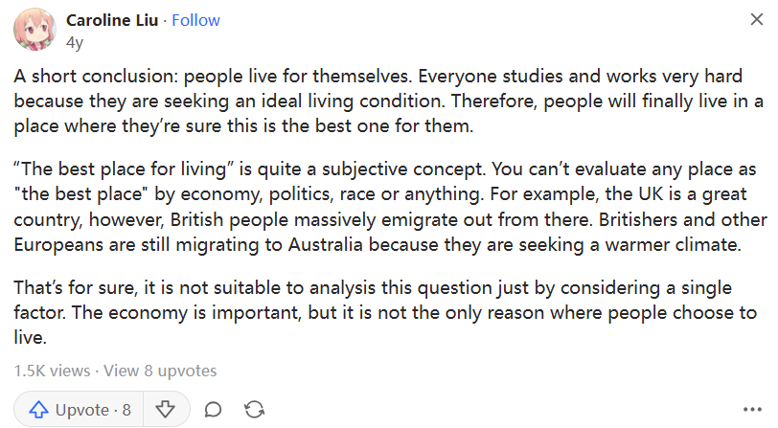Screen dimensions: 778x428
Task: Click the upvote arrow icon
Action: pos(39,410)
